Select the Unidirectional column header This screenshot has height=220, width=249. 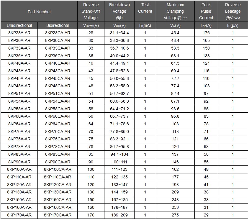(19, 25)
